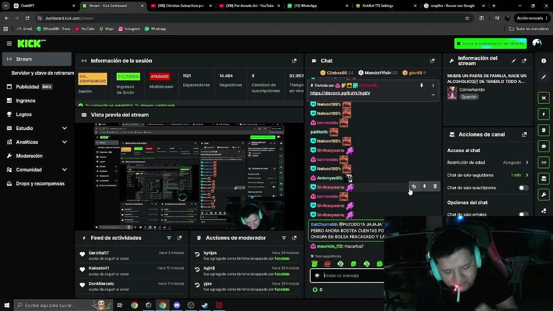Click the Chrome address bar URL

pyautogui.click(x=70, y=18)
